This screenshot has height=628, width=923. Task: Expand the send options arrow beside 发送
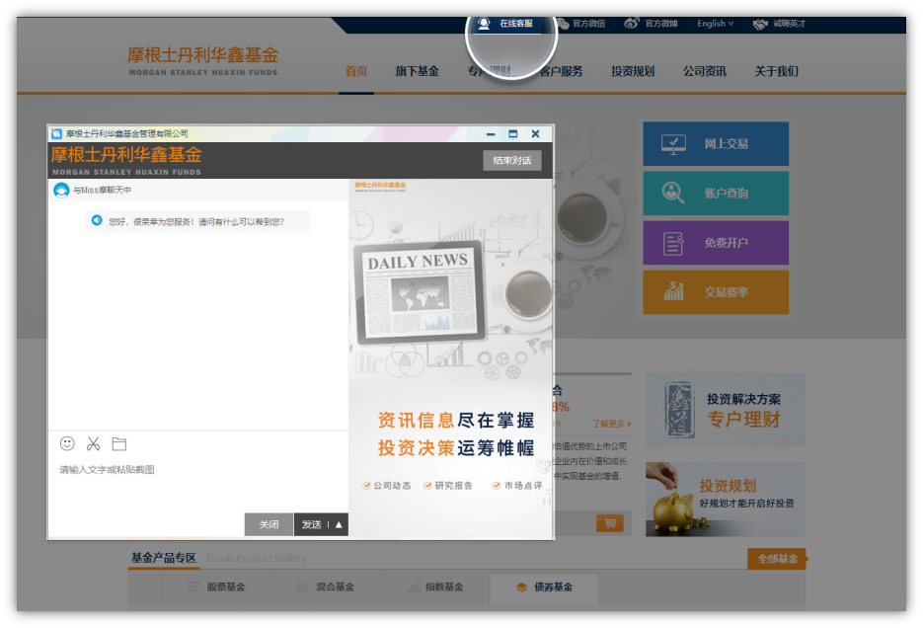(x=339, y=524)
